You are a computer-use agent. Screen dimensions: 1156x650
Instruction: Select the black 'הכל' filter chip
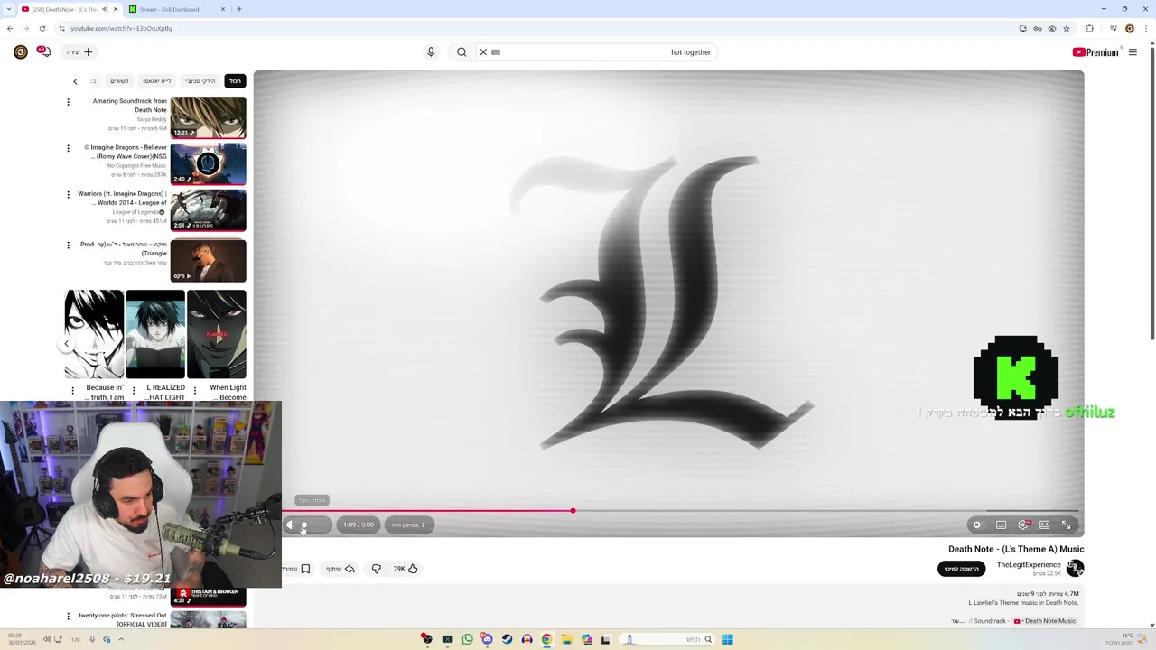(x=235, y=81)
